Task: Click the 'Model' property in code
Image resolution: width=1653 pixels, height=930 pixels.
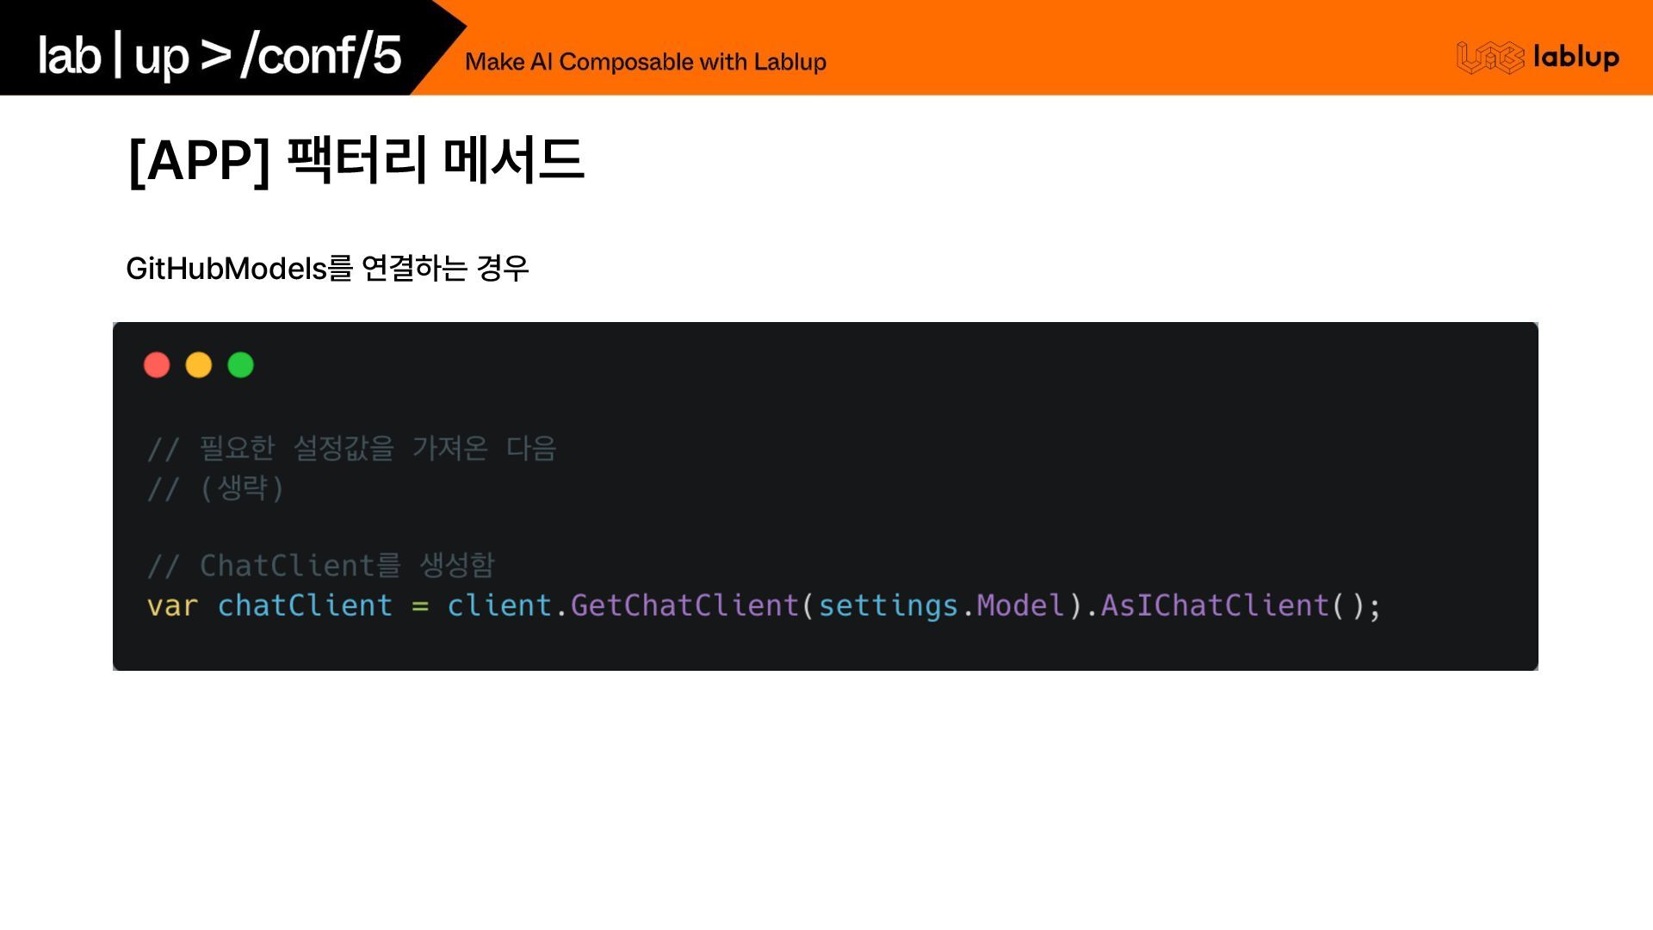Action: tap(1020, 605)
